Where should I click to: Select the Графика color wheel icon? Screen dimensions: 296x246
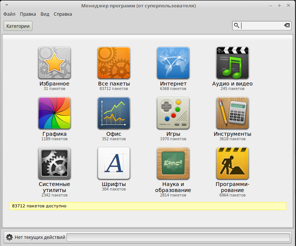[54, 113]
